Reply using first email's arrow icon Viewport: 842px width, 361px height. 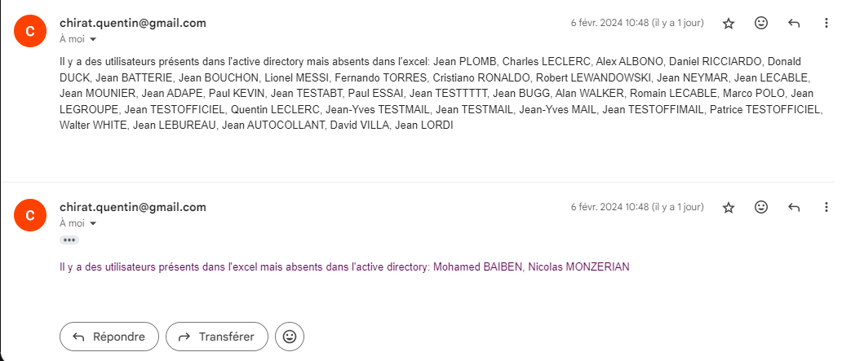click(x=794, y=23)
